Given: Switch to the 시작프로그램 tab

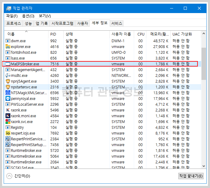Looking at the screenshot, I should tap(62, 23).
